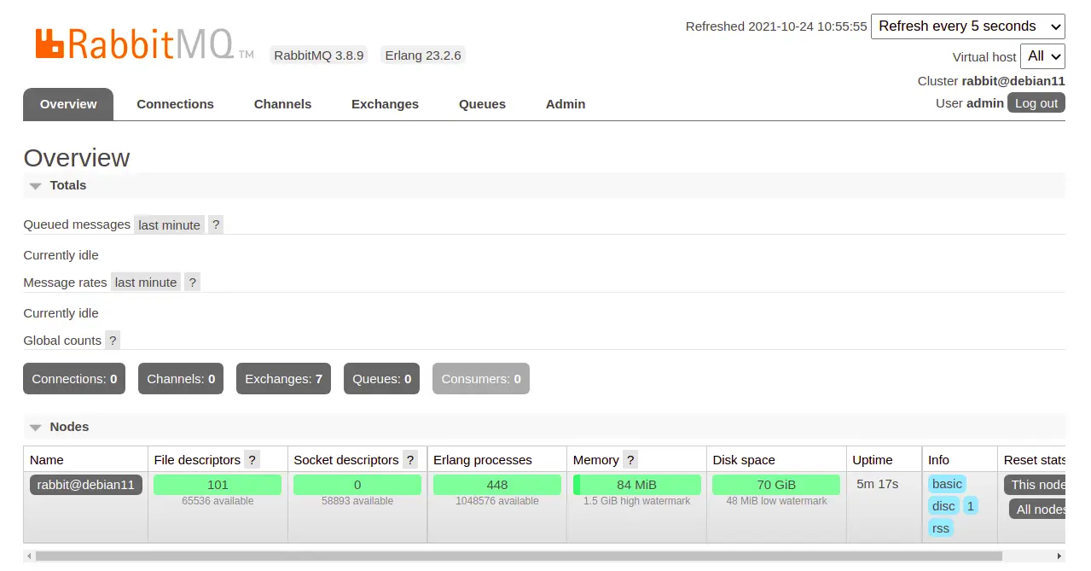Click the horizontal scrollbar at page bottom
Image resolution: width=1091 pixels, height=571 pixels.
(x=519, y=556)
